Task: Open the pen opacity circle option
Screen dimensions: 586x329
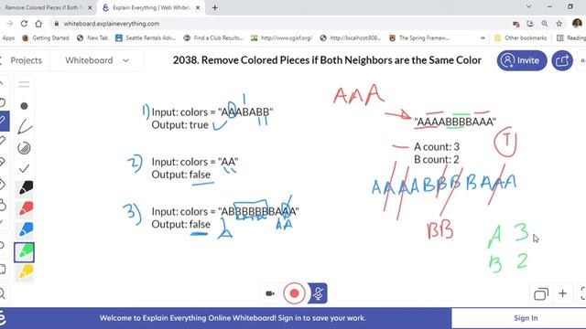Action: (25, 148)
